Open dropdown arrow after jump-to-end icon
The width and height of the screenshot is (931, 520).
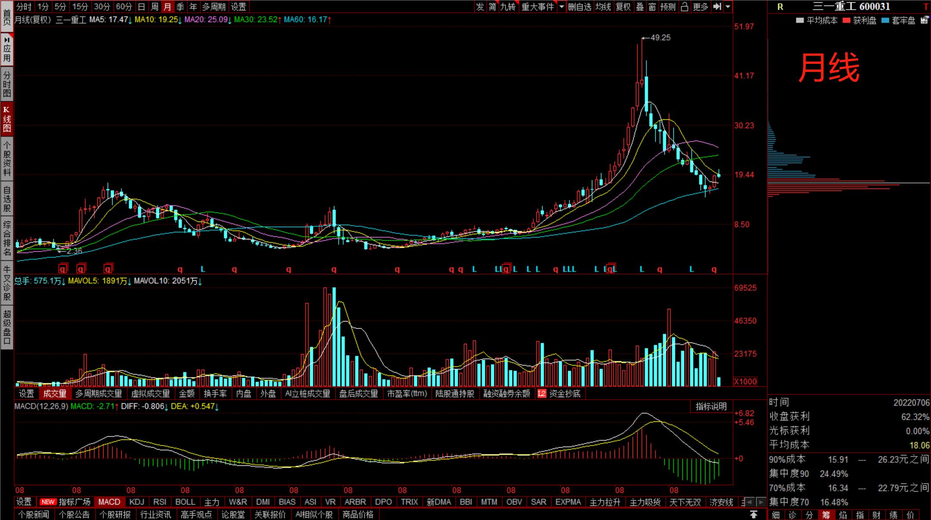(728, 6)
